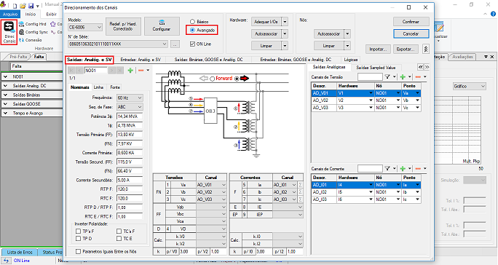The image size is (498, 265).
Task: Enable Parametros Iguais Entre os Nós checkbox
Action: click(78, 251)
